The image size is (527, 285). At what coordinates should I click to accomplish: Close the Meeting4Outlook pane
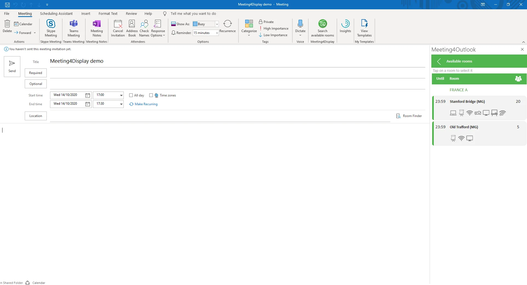[522, 49]
